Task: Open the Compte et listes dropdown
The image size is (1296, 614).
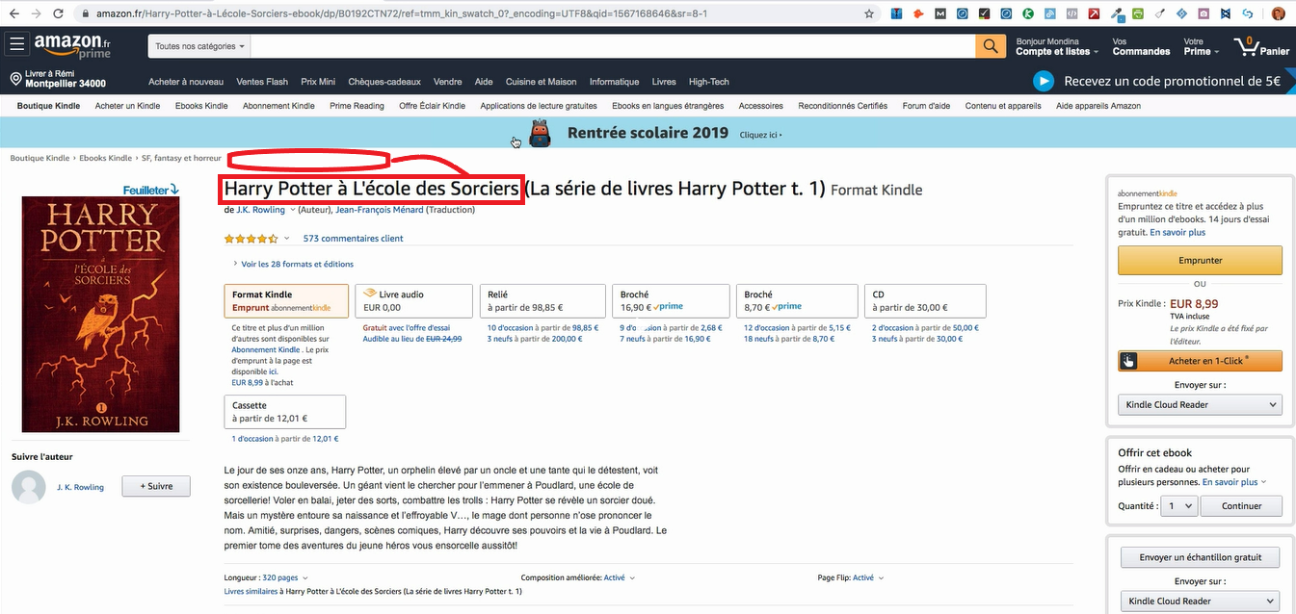Action: click(x=1058, y=46)
